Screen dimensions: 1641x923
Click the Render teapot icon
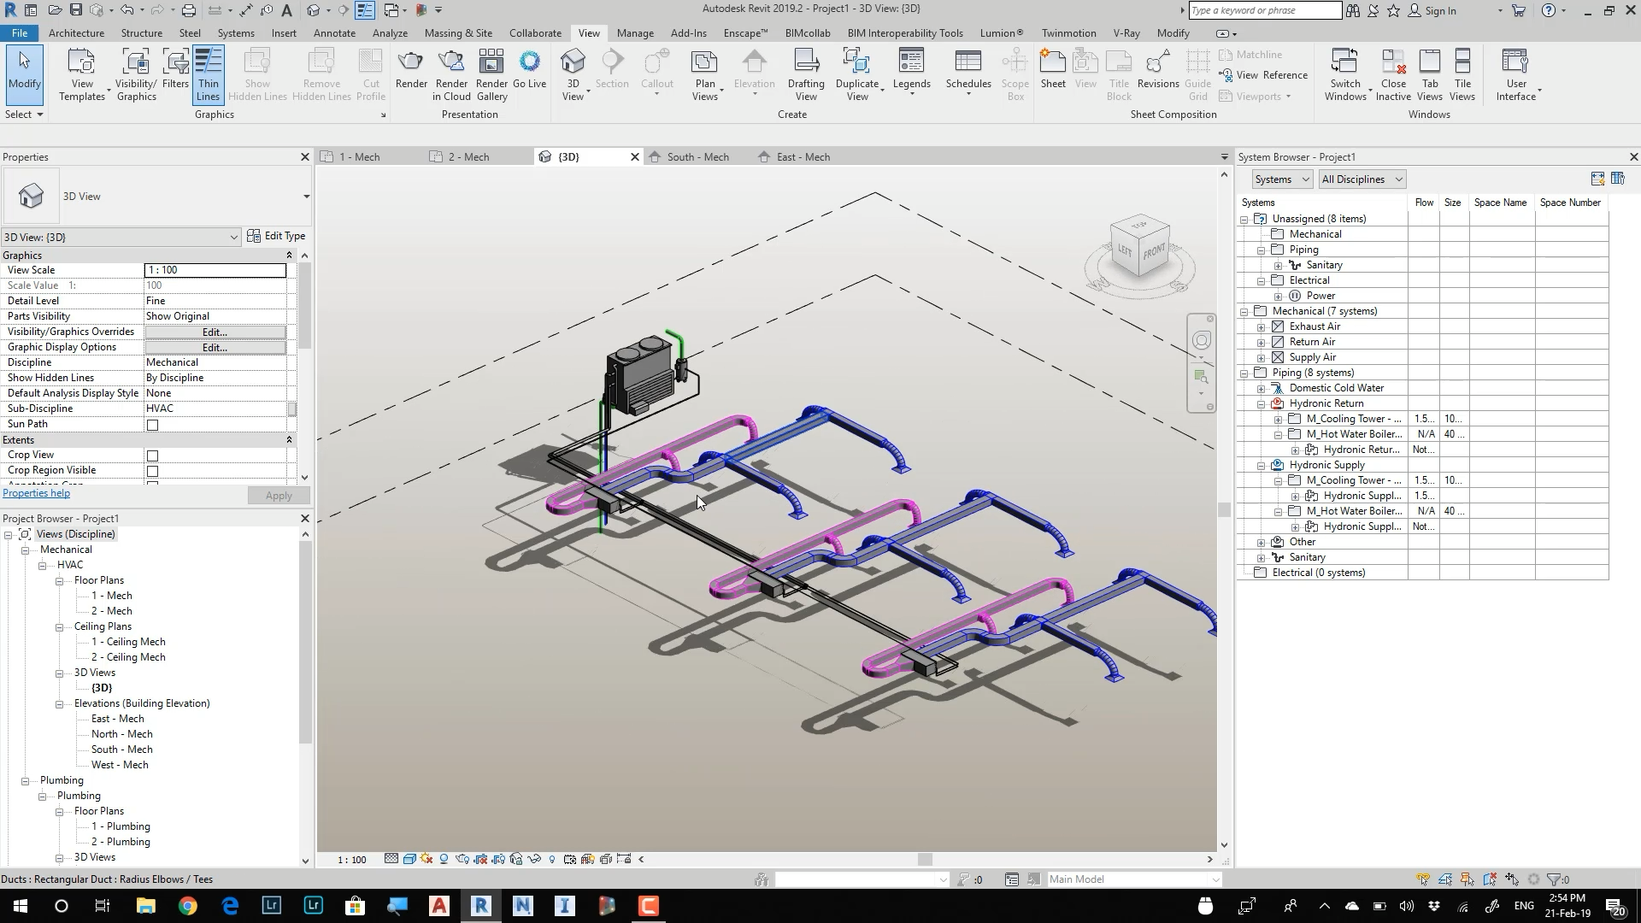click(x=411, y=62)
